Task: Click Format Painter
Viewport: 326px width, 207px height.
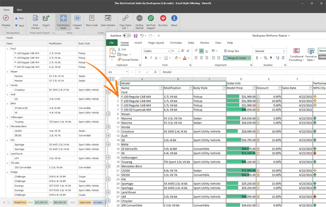Action: [x=128, y=60]
